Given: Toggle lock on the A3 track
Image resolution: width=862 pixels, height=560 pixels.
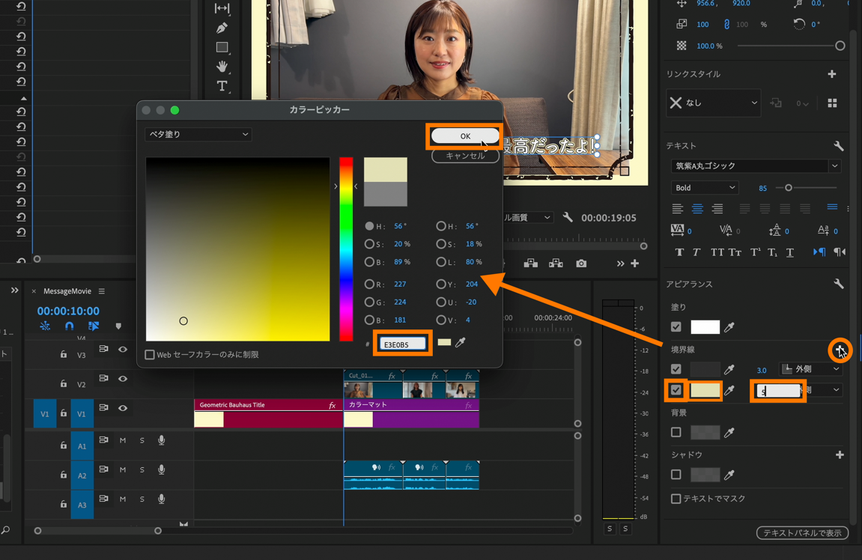Looking at the screenshot, I should [64, 503].
